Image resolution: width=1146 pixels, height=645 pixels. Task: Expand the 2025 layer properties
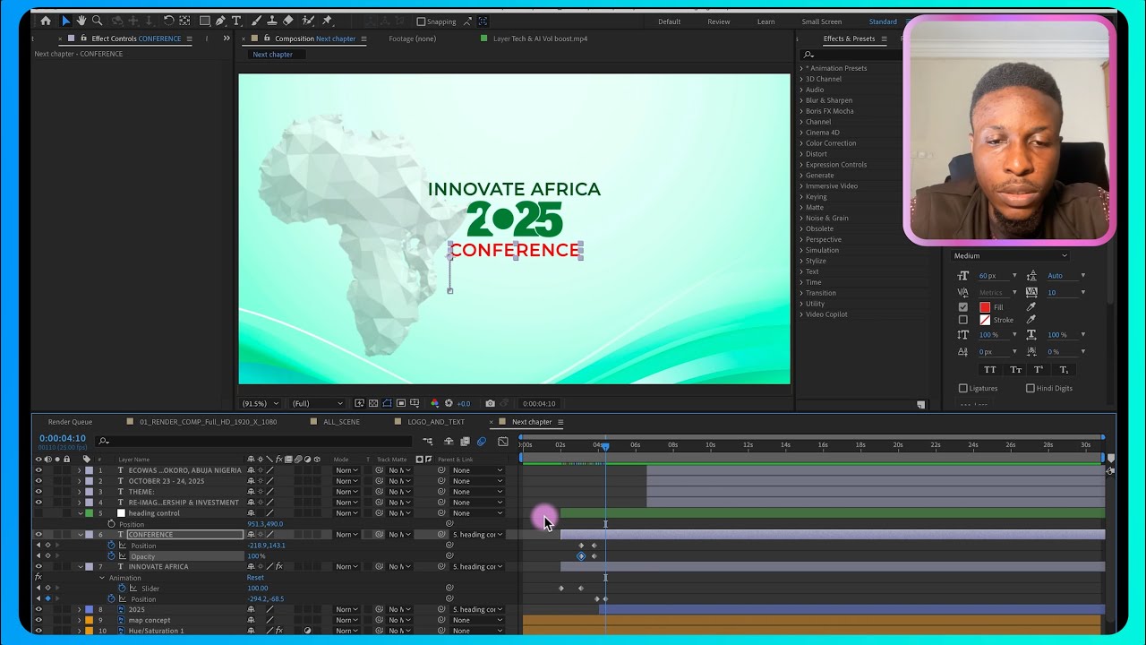click(x=80, y=609)
